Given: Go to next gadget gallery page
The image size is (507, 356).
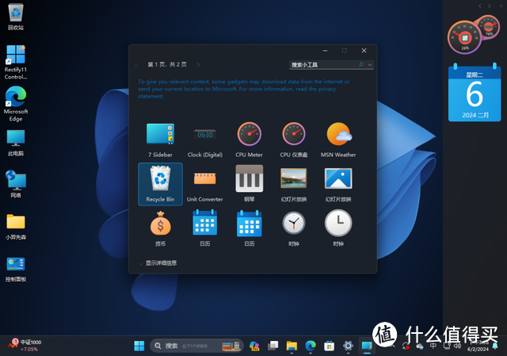Looking at the screenshot, I should [x=198, y=65].
